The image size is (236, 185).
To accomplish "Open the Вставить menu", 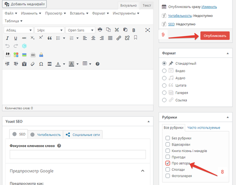I will [x=79, y=13].
